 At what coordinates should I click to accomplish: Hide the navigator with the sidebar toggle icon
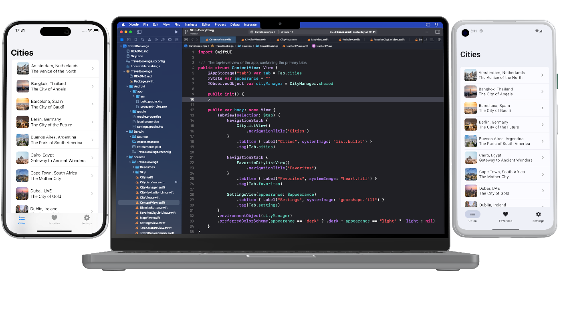click(139, 32)
